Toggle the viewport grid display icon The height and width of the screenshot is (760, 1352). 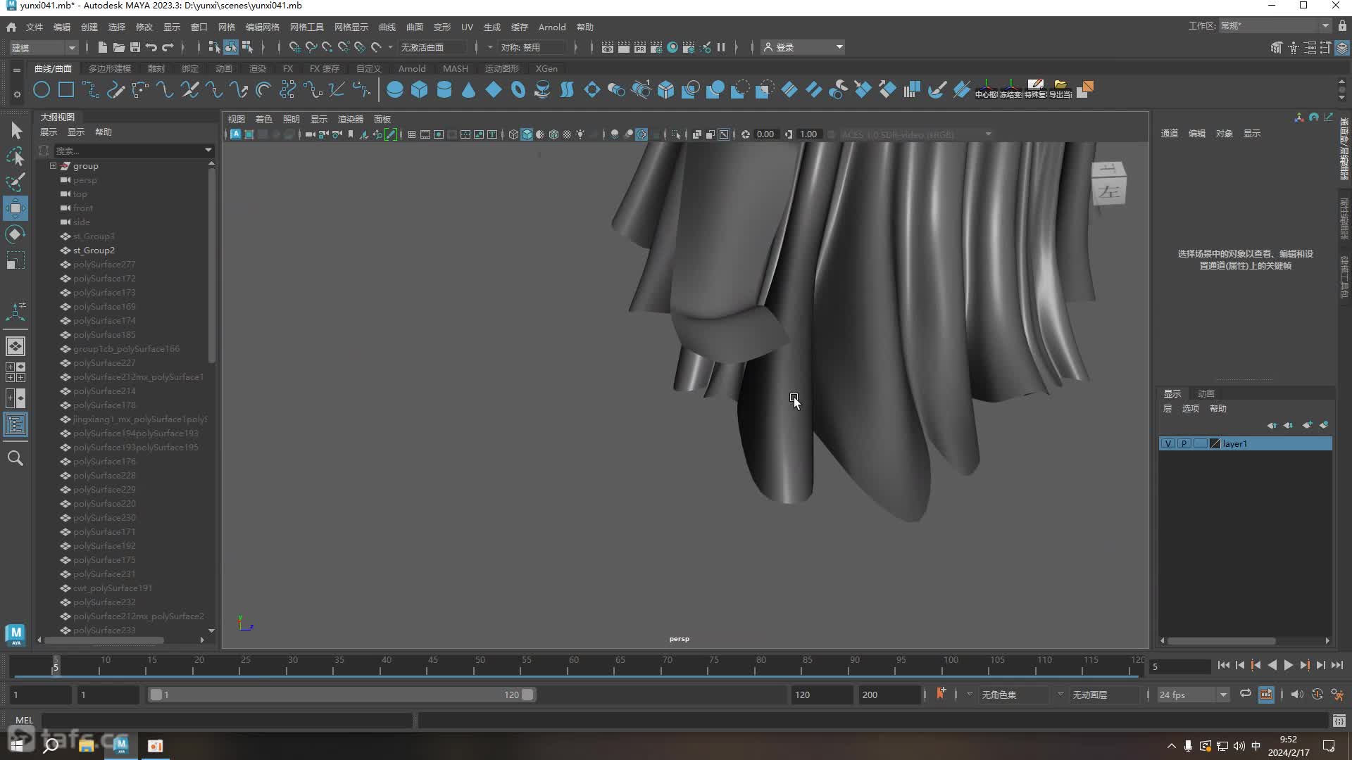click(411, 134)
